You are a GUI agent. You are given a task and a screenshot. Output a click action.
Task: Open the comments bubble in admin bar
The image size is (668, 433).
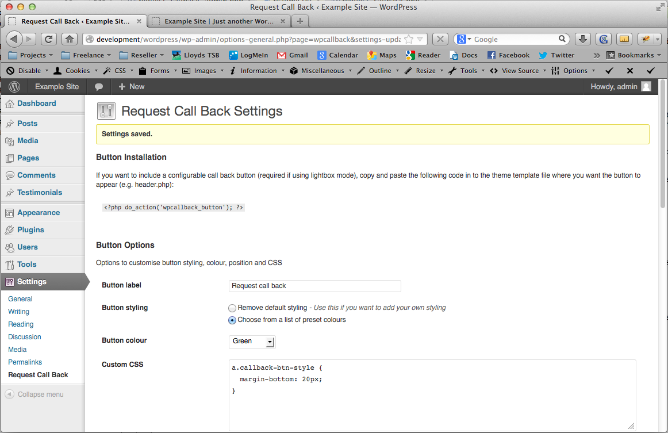click(x=99, y=86)
